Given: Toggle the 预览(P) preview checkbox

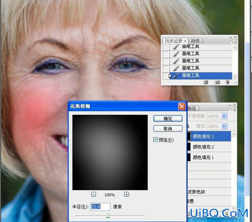Looking at the screenshot, I should (156, 140).
